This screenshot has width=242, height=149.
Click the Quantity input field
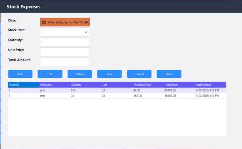[x=65, y=42]
